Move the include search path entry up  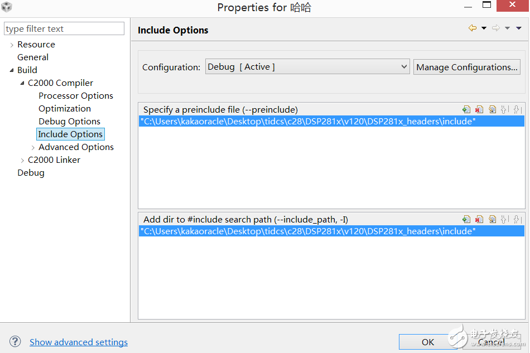tap(504, 220)
